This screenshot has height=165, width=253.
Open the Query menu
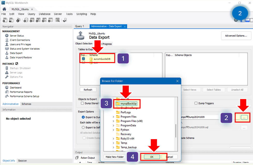[x=31, y=14]
